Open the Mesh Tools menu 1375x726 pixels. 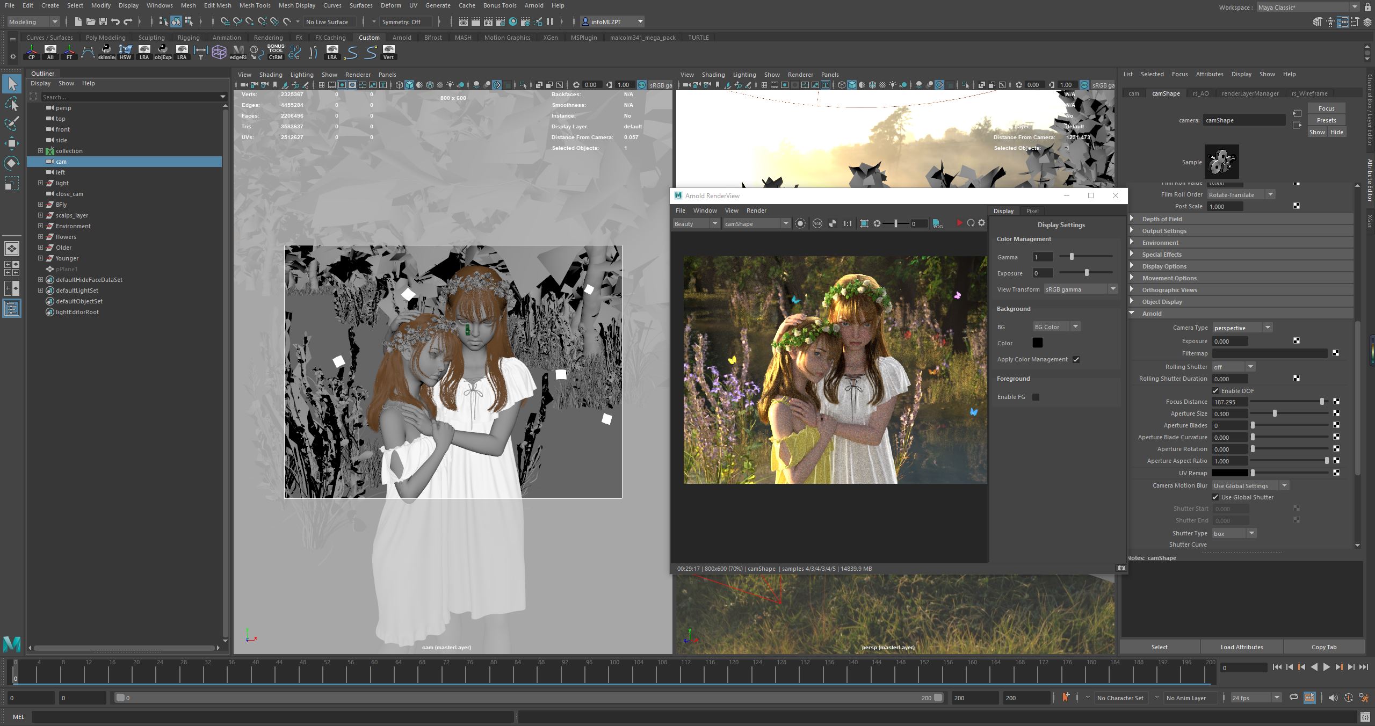click(255, 5)
